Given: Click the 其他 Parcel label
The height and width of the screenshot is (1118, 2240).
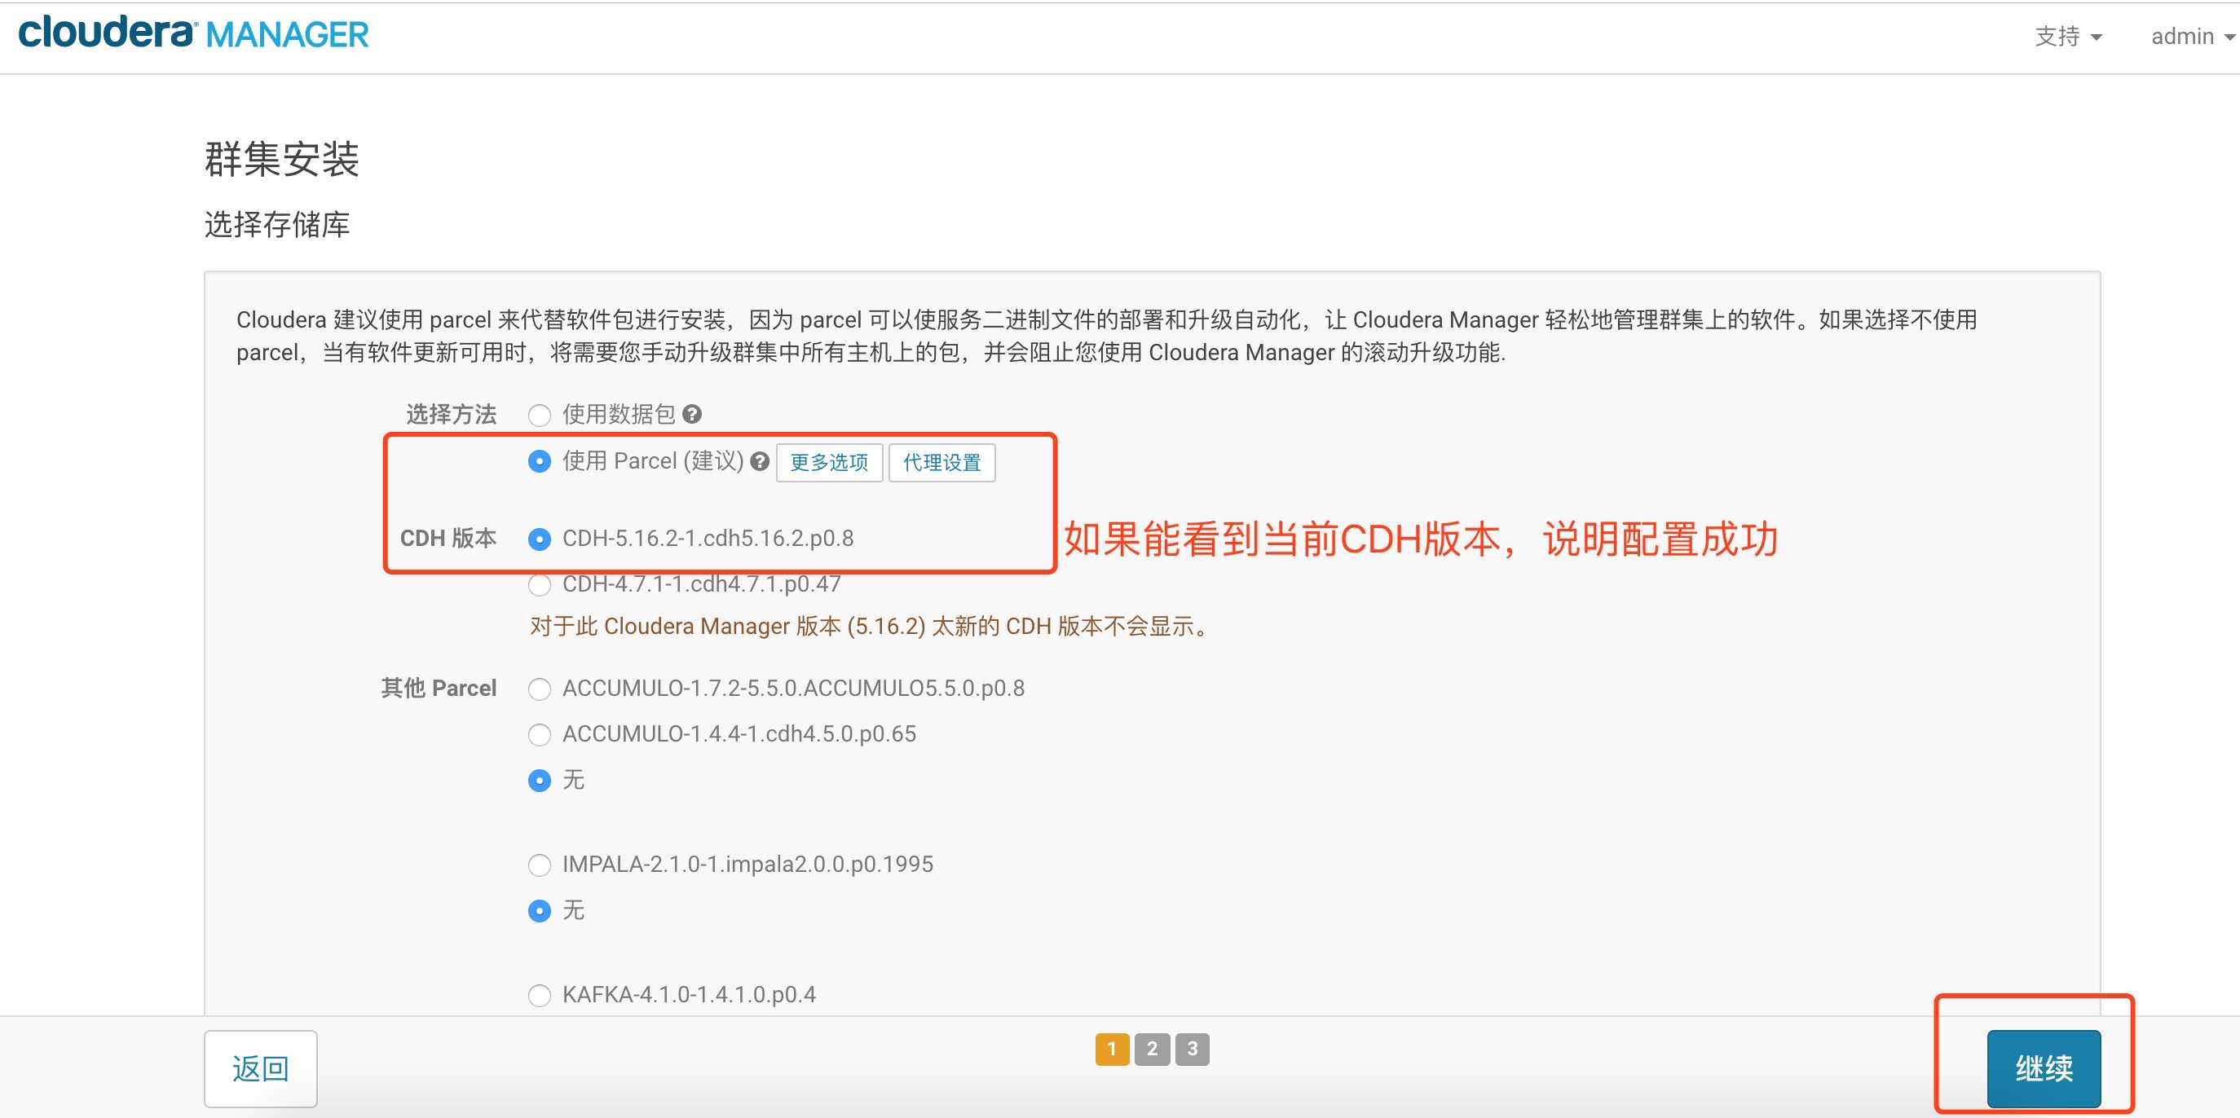Looking at the screenshot, I should pyautogui.click(x=439, y=689).
